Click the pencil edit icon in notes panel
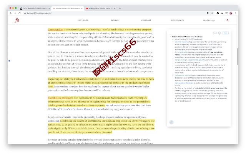Viewport: 246px width, 154px height. 171,122
